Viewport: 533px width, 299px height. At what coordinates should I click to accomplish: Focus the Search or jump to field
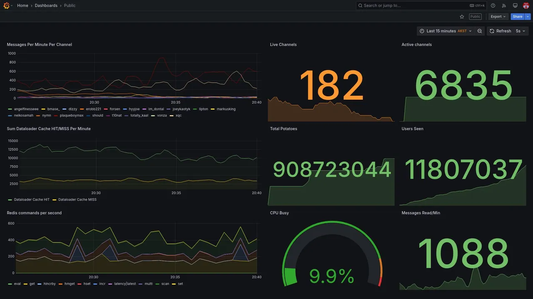pos(421,5)
